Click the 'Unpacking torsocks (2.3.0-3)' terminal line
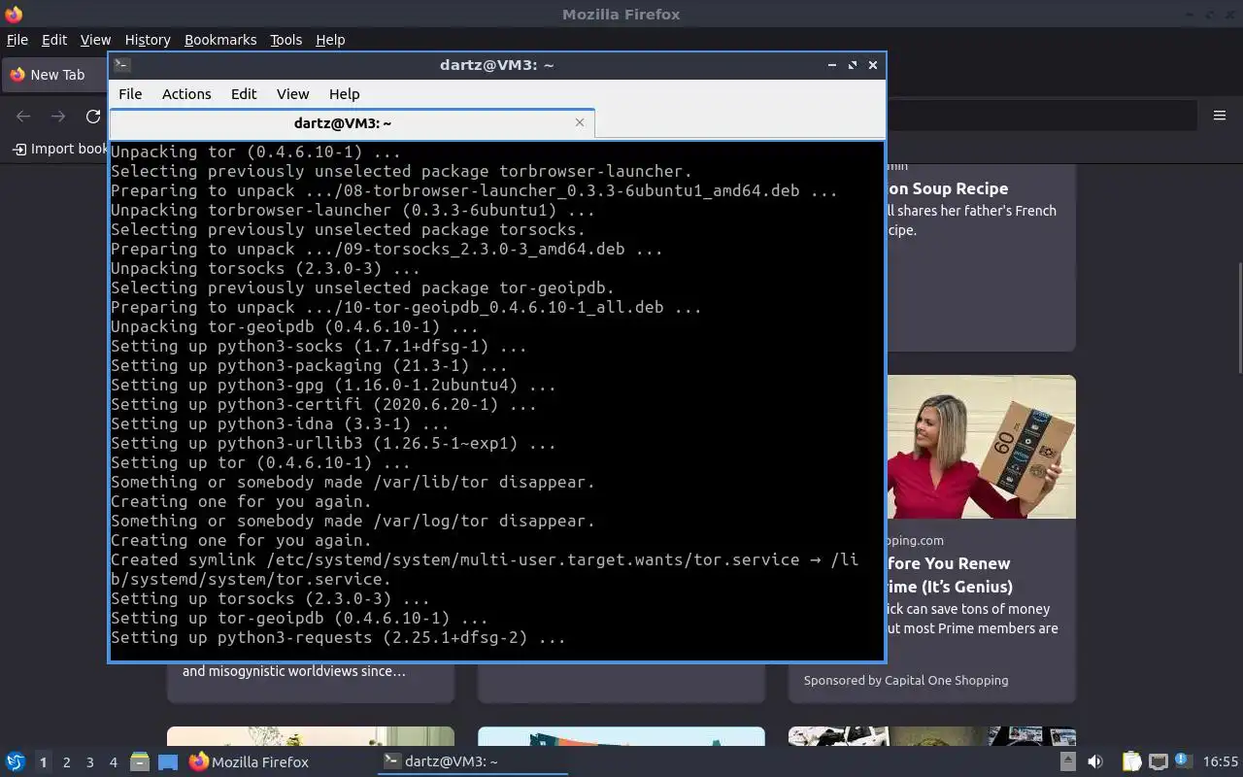Viewport: 1243px width, 777px height. click(265, 268)
